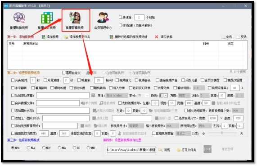Click 打开文件夹 to open the output folder
The height and width of the screenshot is (166, 257).
point(186,150)
